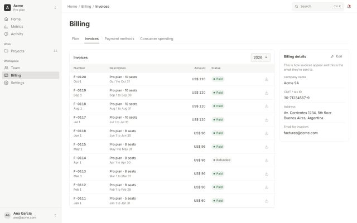357x223 pixels.
Task: Select invoice number F-0120
Action: tap(80, 77)
